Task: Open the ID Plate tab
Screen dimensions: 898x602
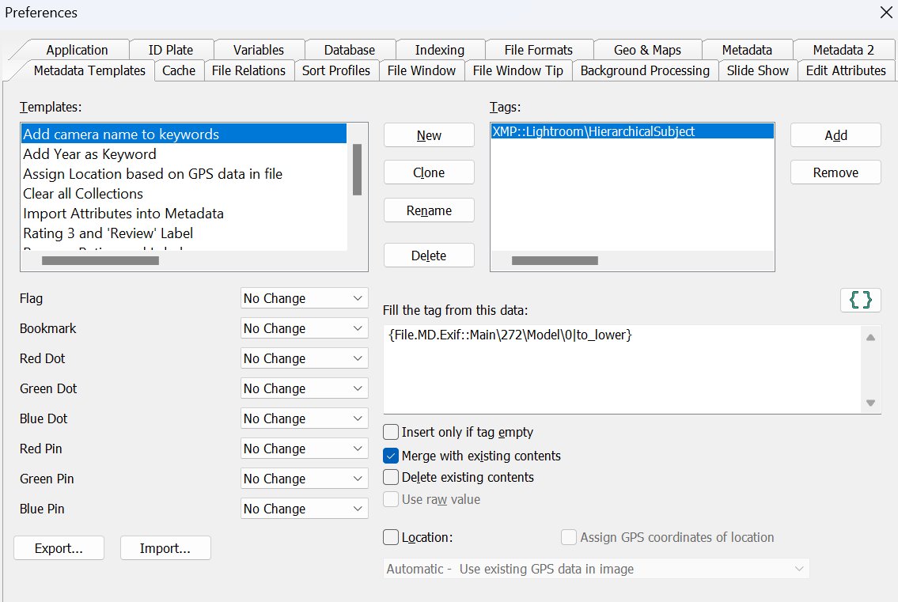Action: 171,50
